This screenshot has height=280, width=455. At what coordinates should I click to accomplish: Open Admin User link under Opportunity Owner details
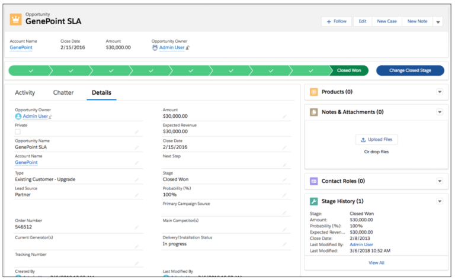(x=35, y=116)
